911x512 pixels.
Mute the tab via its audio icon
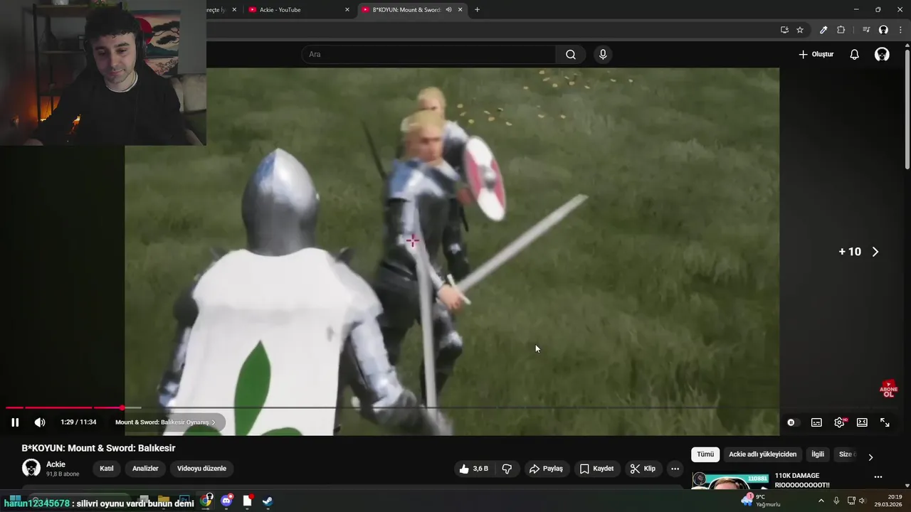point(448,10)
